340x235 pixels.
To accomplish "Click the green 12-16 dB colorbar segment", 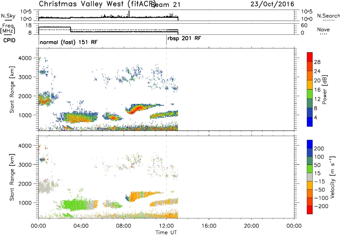I will coord(310,94).
